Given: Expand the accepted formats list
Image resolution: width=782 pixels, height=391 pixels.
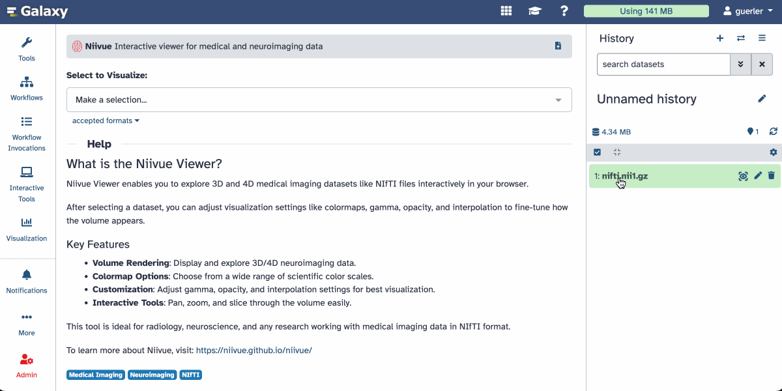Looking at the screenshot, I should point(106,121).
